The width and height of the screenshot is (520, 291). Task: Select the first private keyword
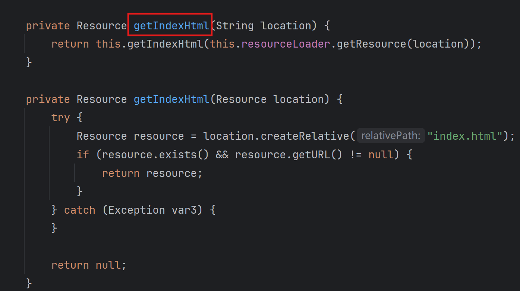(48, 25)
